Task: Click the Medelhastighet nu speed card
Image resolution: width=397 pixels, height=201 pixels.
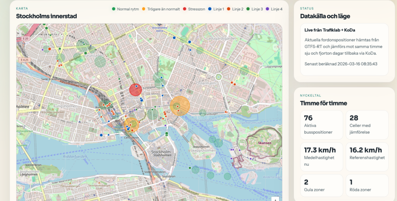Action: coord(321,156)
